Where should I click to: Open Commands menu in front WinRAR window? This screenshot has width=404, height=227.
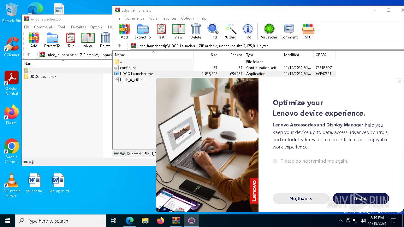[x=134, y=18]
